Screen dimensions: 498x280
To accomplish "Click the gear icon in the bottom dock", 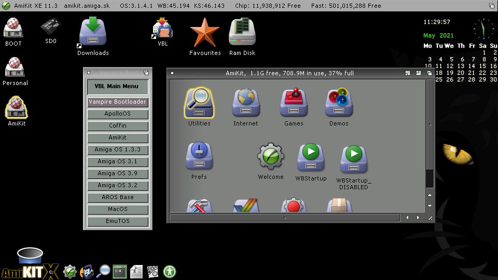I will (x=70, y=272).
